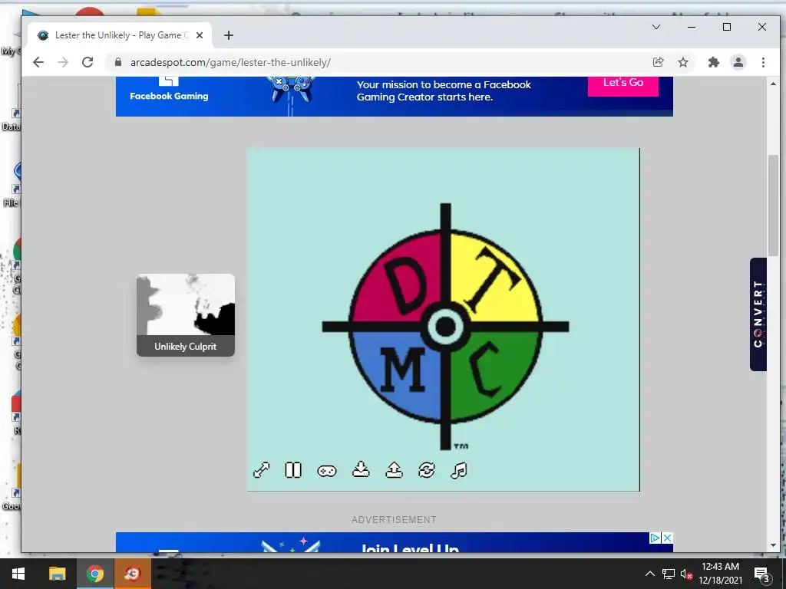Save game state with download icon
Viewport: 786px width, 589px height.
tap(361, 469)
